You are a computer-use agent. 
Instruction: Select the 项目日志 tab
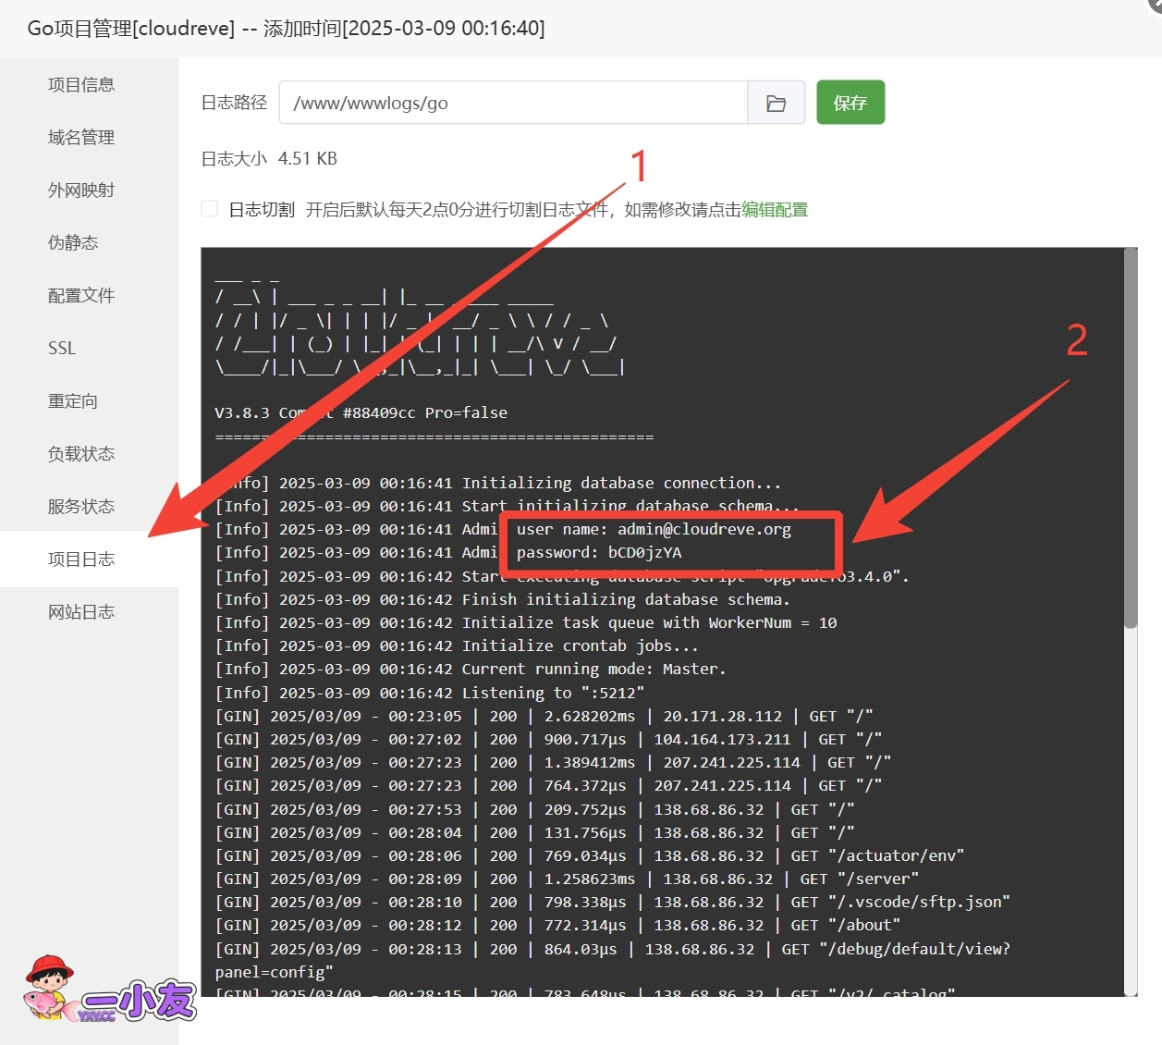(81, 559)
